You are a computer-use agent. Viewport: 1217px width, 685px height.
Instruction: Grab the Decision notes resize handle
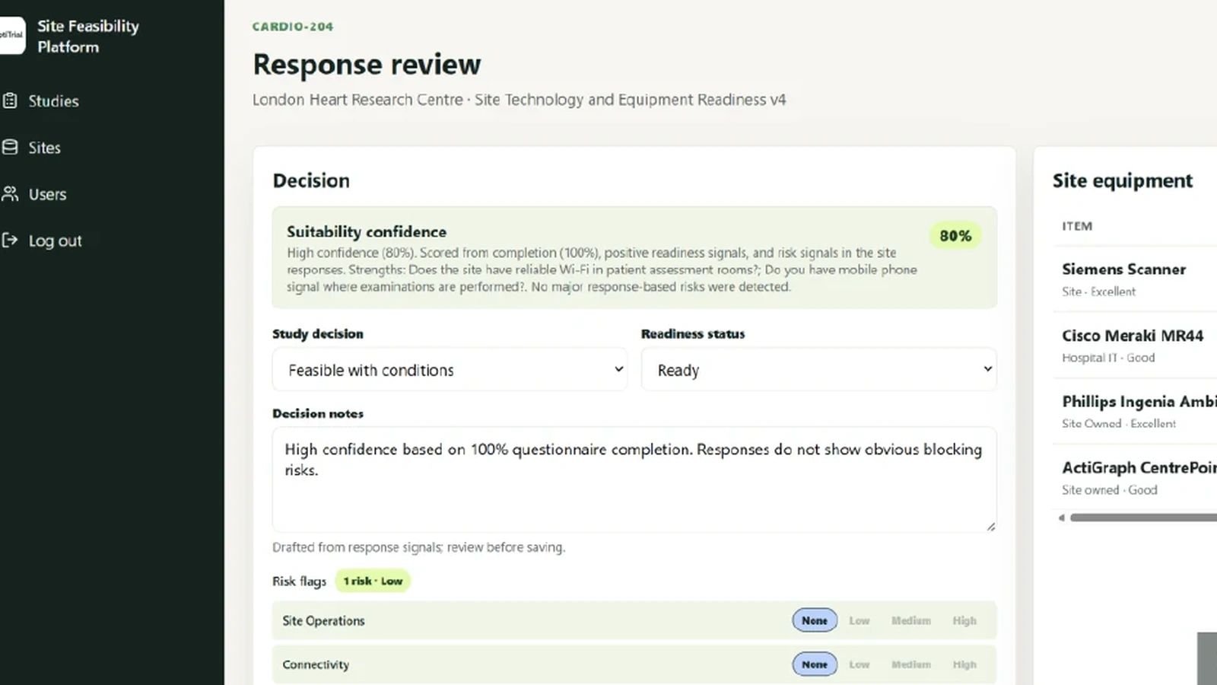click(990, 526)
